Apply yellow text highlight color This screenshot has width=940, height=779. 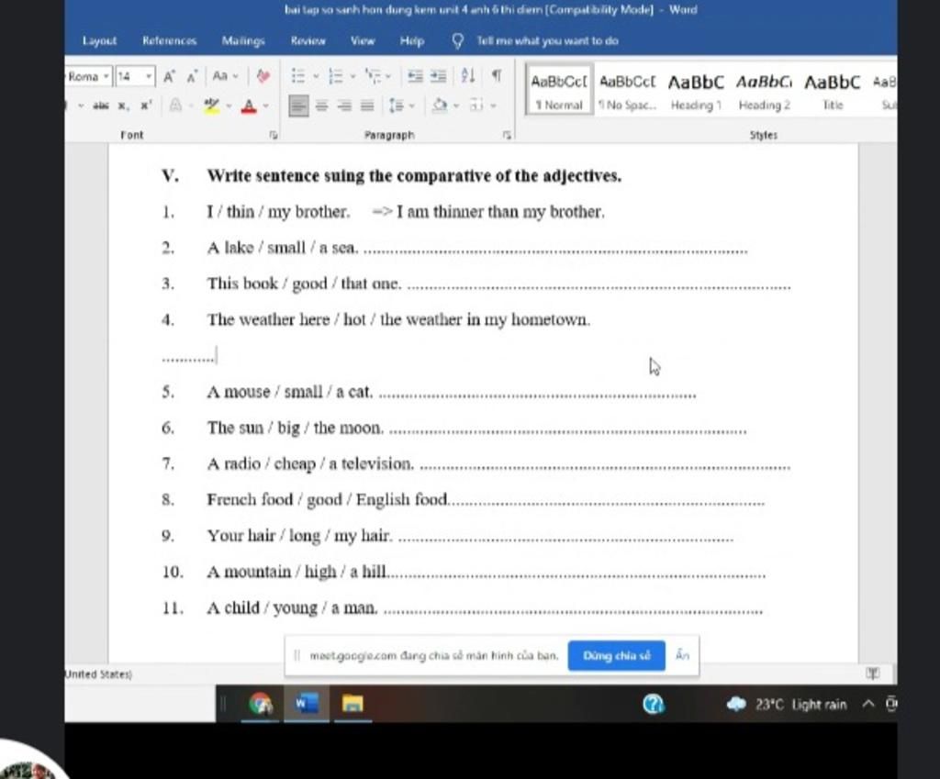pos(211,106)
